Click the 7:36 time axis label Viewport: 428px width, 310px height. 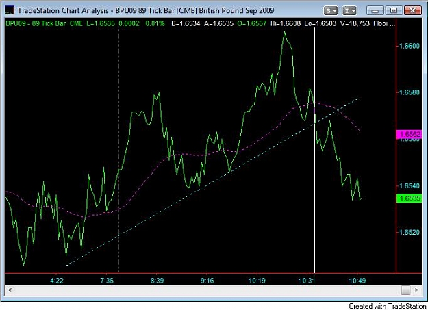tap(107, 281)
